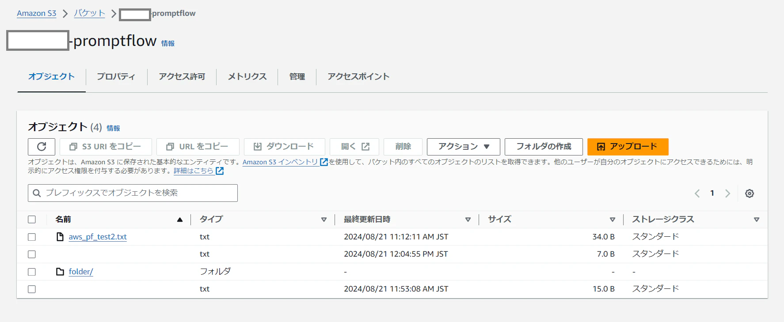Click the file icon beside aws_pf_test2.txt
This screenshot has height=322, width=784.
tap(60, 237)
